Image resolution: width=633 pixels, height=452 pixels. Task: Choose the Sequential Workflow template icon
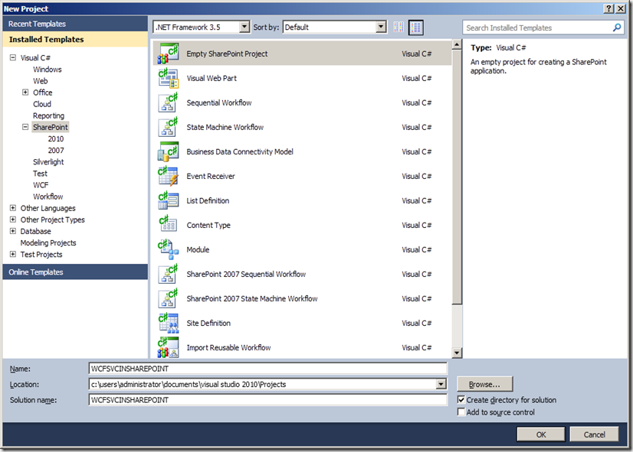pos(168,102)
